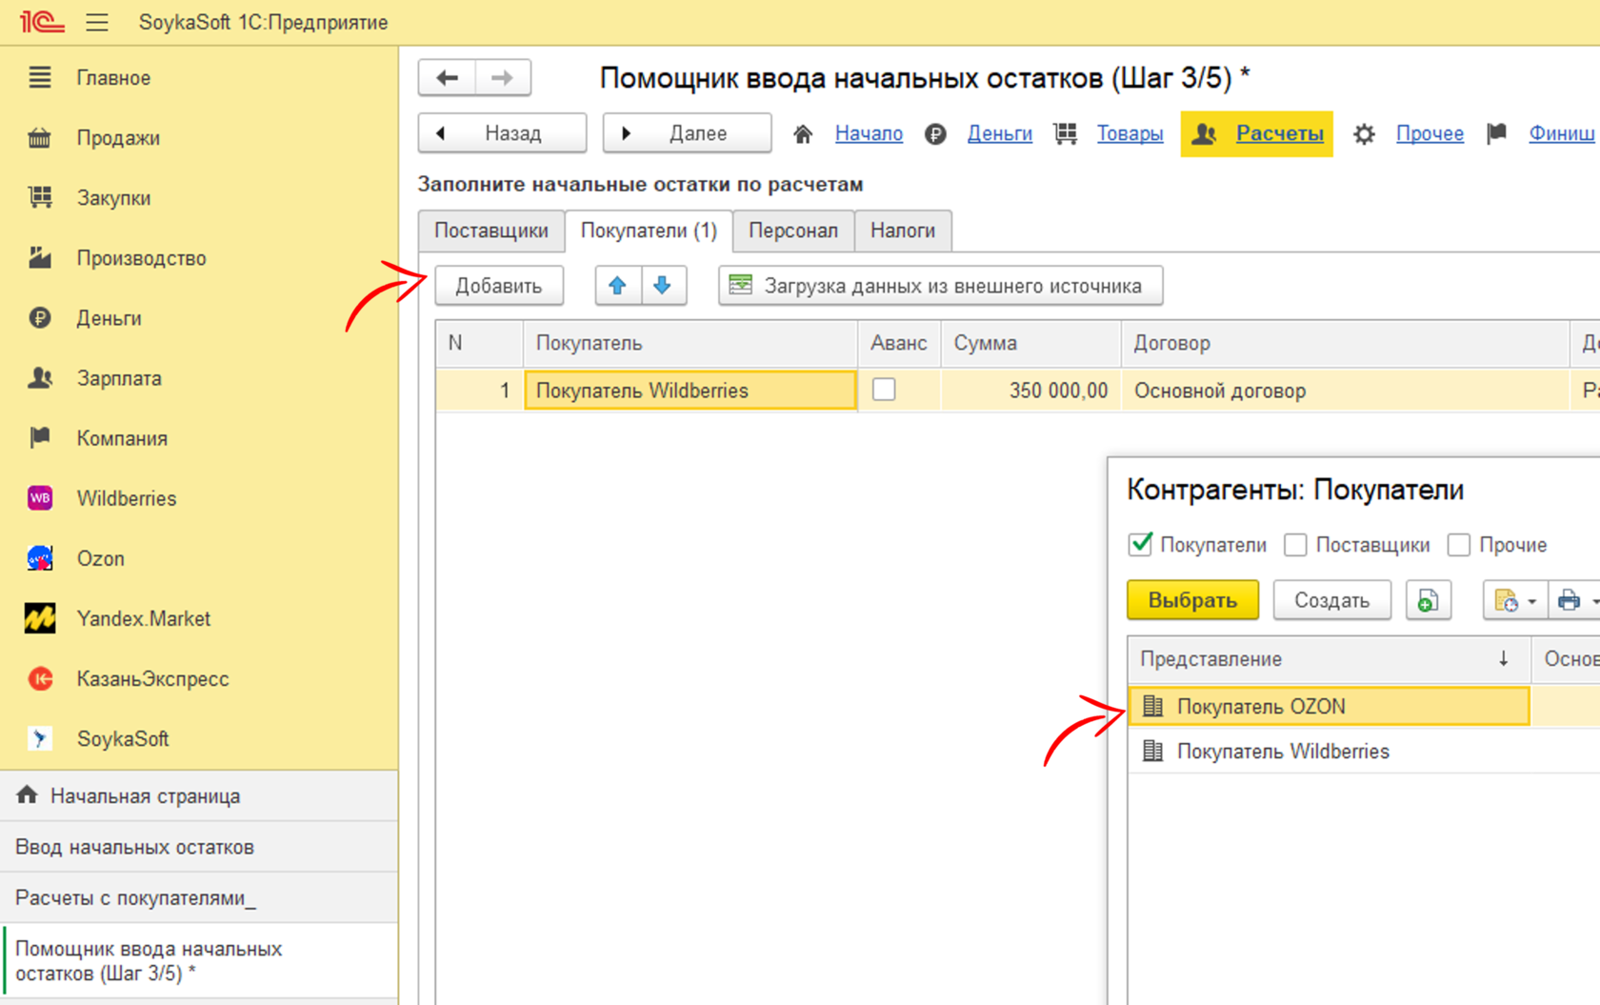This screenshot has width=1600, height=1005.
Task: Click the Деньги step link
Action: point(1000,133)
